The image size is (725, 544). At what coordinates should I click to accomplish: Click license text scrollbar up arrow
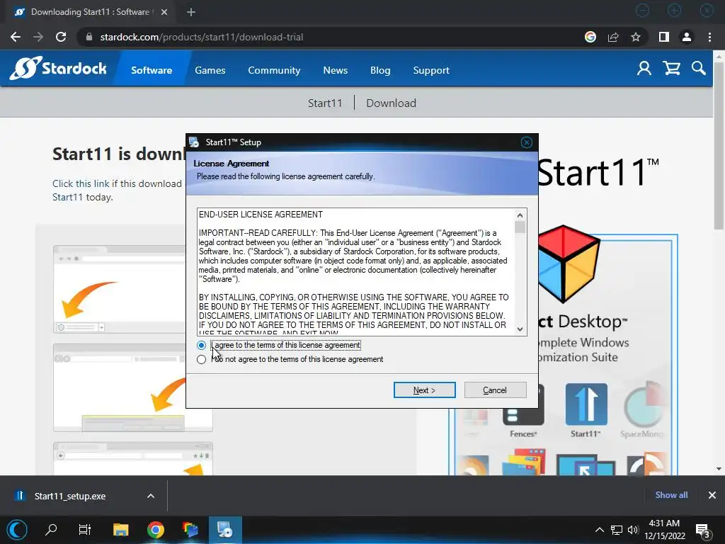(x=520, y=215)
